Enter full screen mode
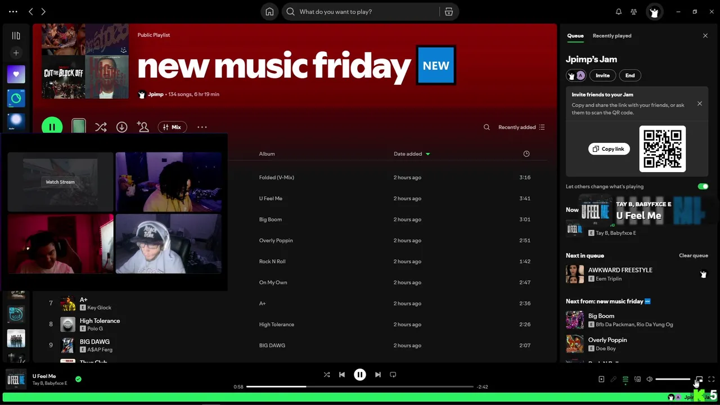 click(712, 379)
